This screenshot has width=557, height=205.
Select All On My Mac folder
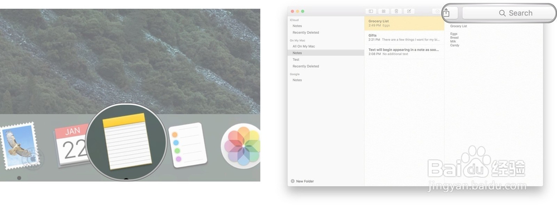304,46
